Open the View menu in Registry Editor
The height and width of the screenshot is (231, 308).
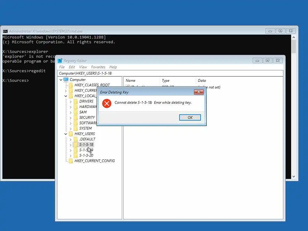[x=83, y=67]
